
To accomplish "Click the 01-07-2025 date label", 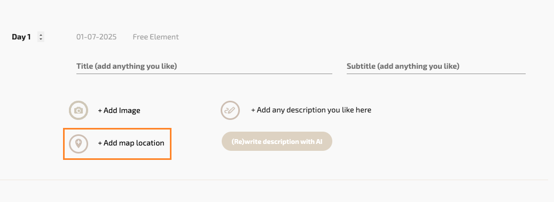I will click(97, 37).
